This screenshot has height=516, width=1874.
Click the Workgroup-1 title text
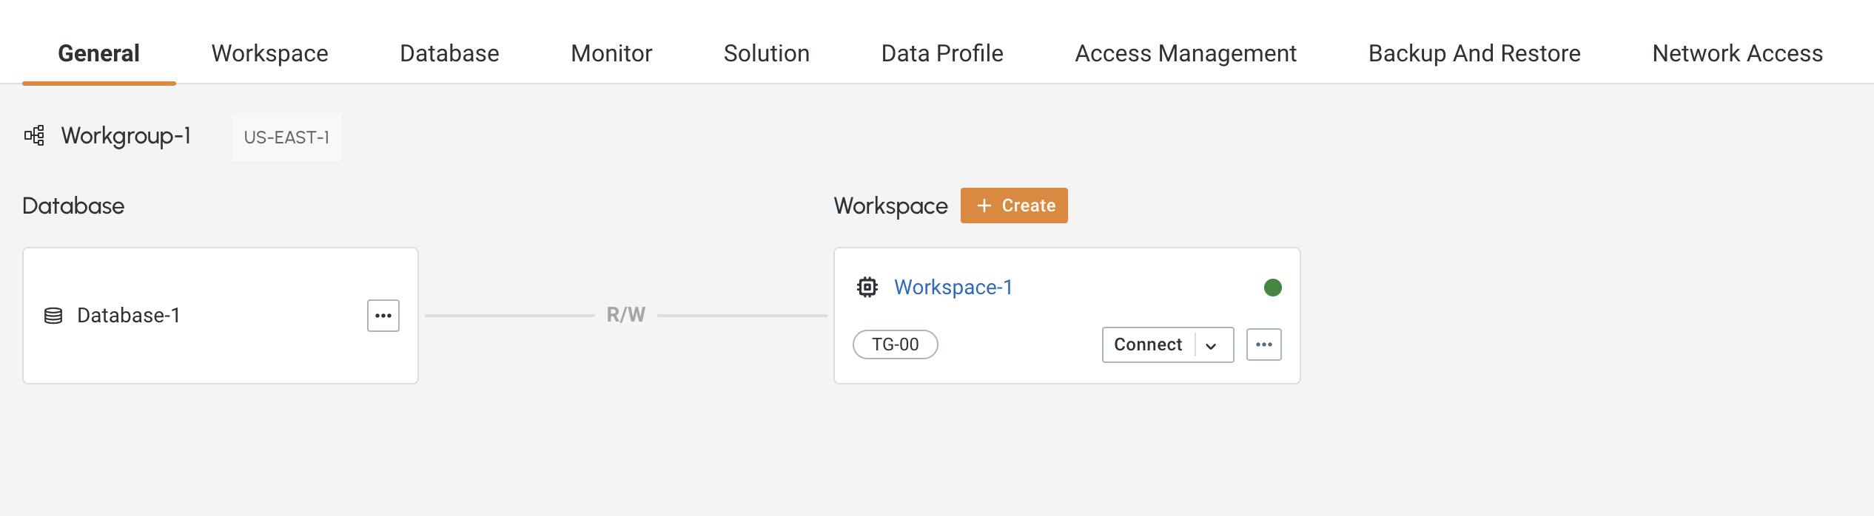(x=126, y=136)
